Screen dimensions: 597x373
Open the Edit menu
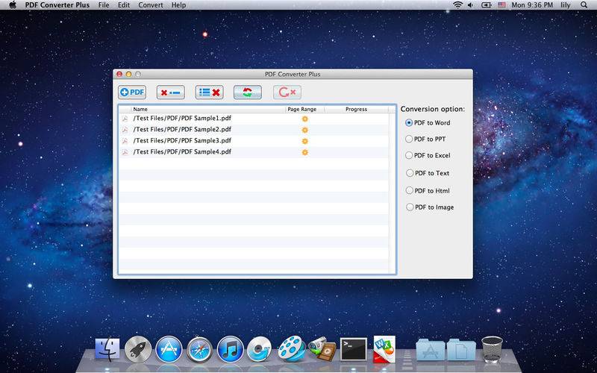pos(124,5)
